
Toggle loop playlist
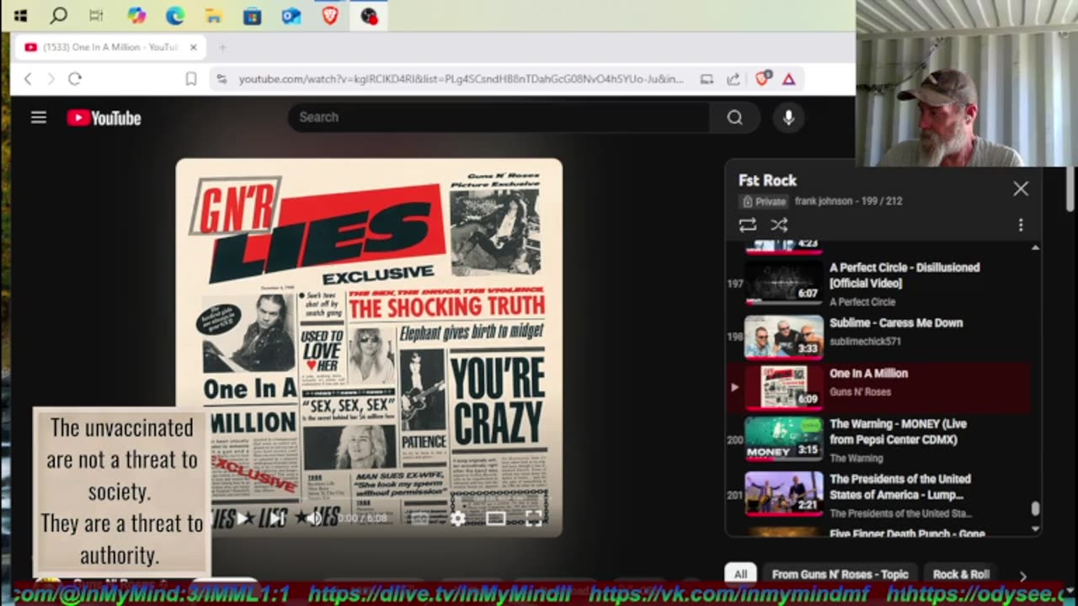pos(747,225)
